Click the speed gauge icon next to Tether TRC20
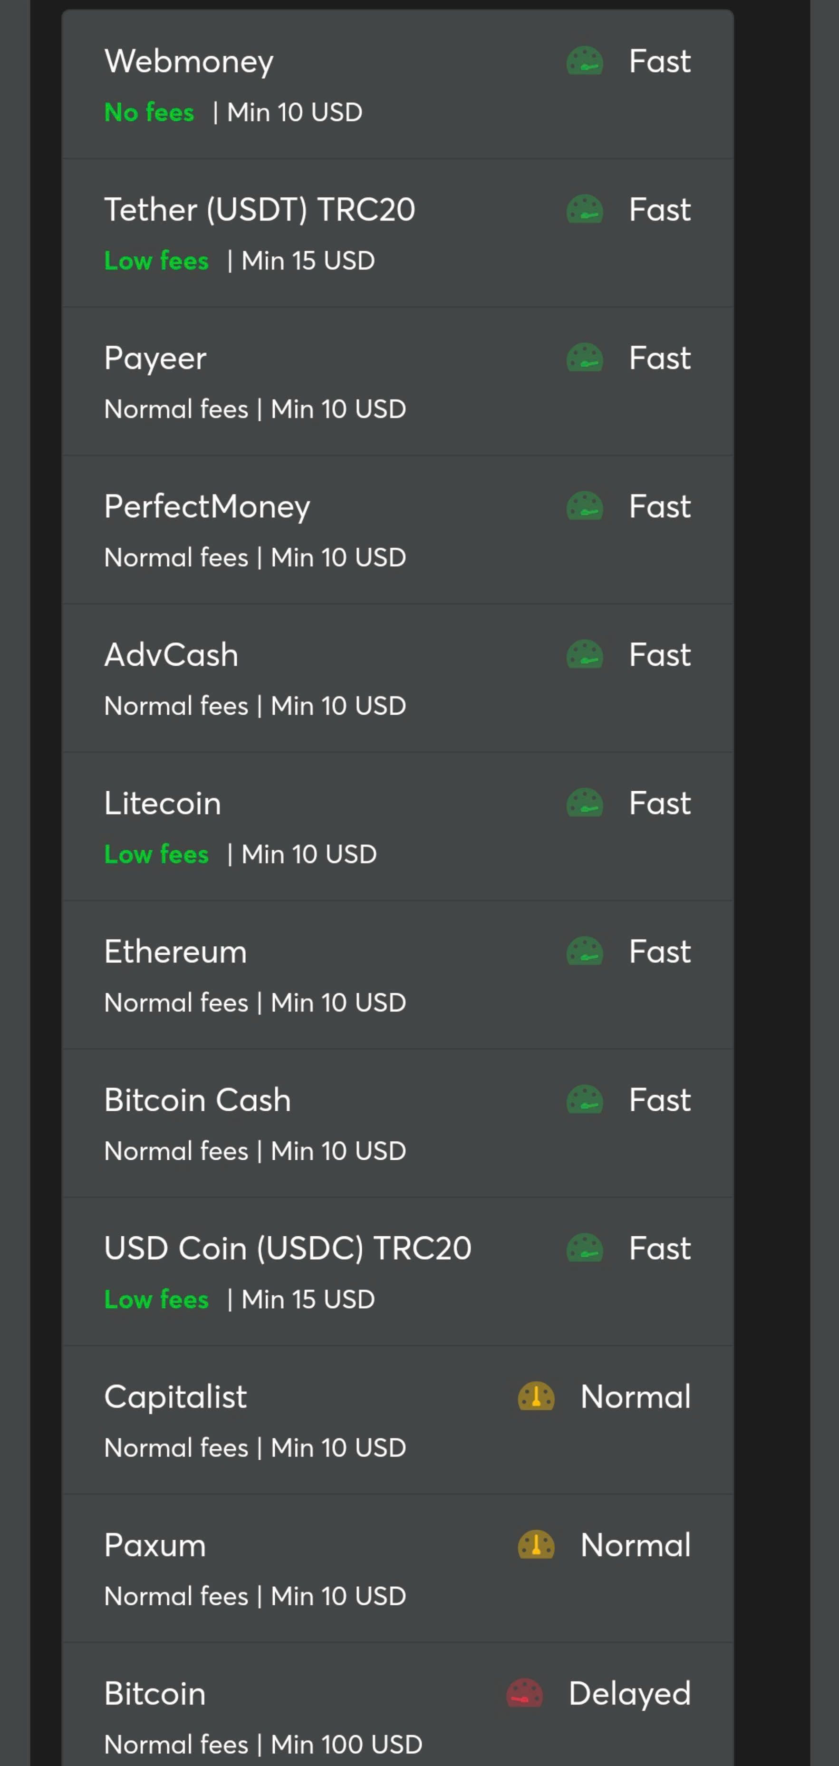839x1766 pixels. point(585,210)
